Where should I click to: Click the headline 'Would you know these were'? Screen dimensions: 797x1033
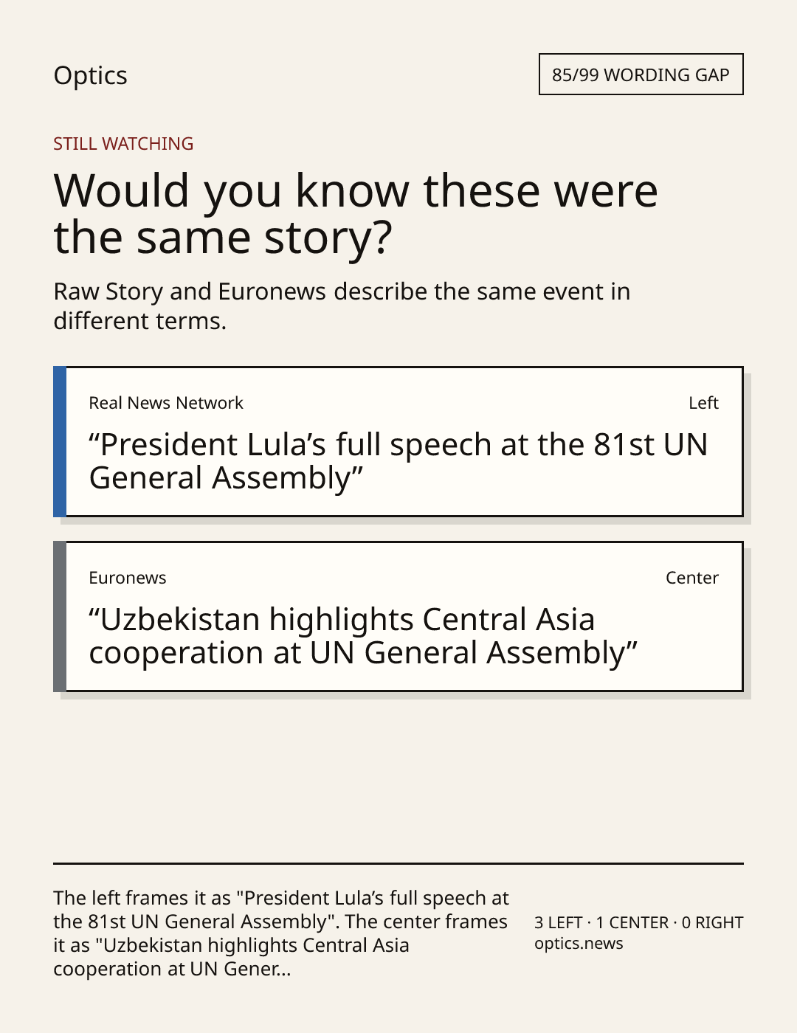[x=356, y=190]
